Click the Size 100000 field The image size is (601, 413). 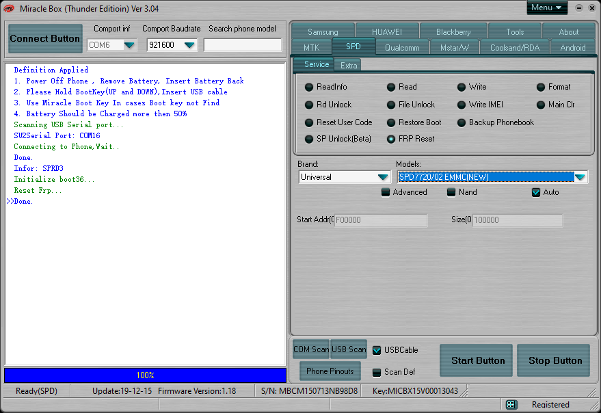point(518,220)
